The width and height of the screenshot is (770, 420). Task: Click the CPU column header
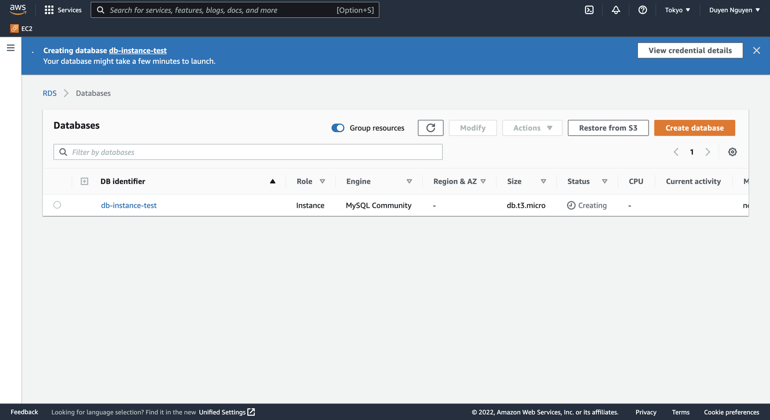(x=636, y=181)
